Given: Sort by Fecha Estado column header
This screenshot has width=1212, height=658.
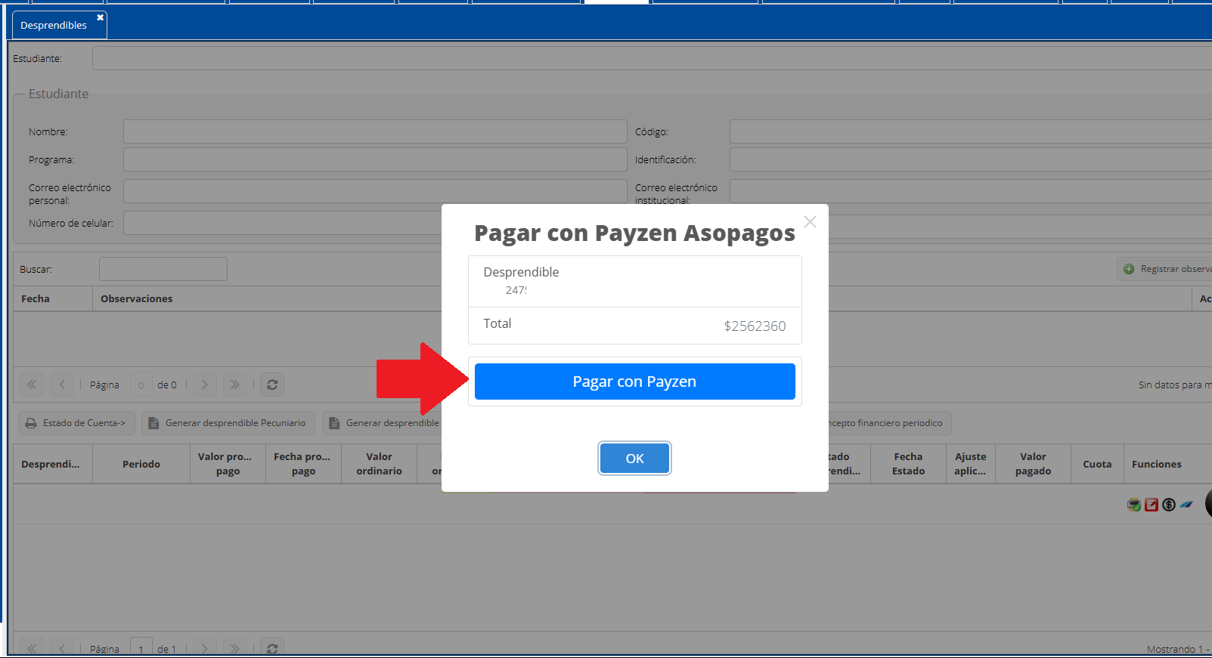Looking at the screenshot, I should point(908,464).
